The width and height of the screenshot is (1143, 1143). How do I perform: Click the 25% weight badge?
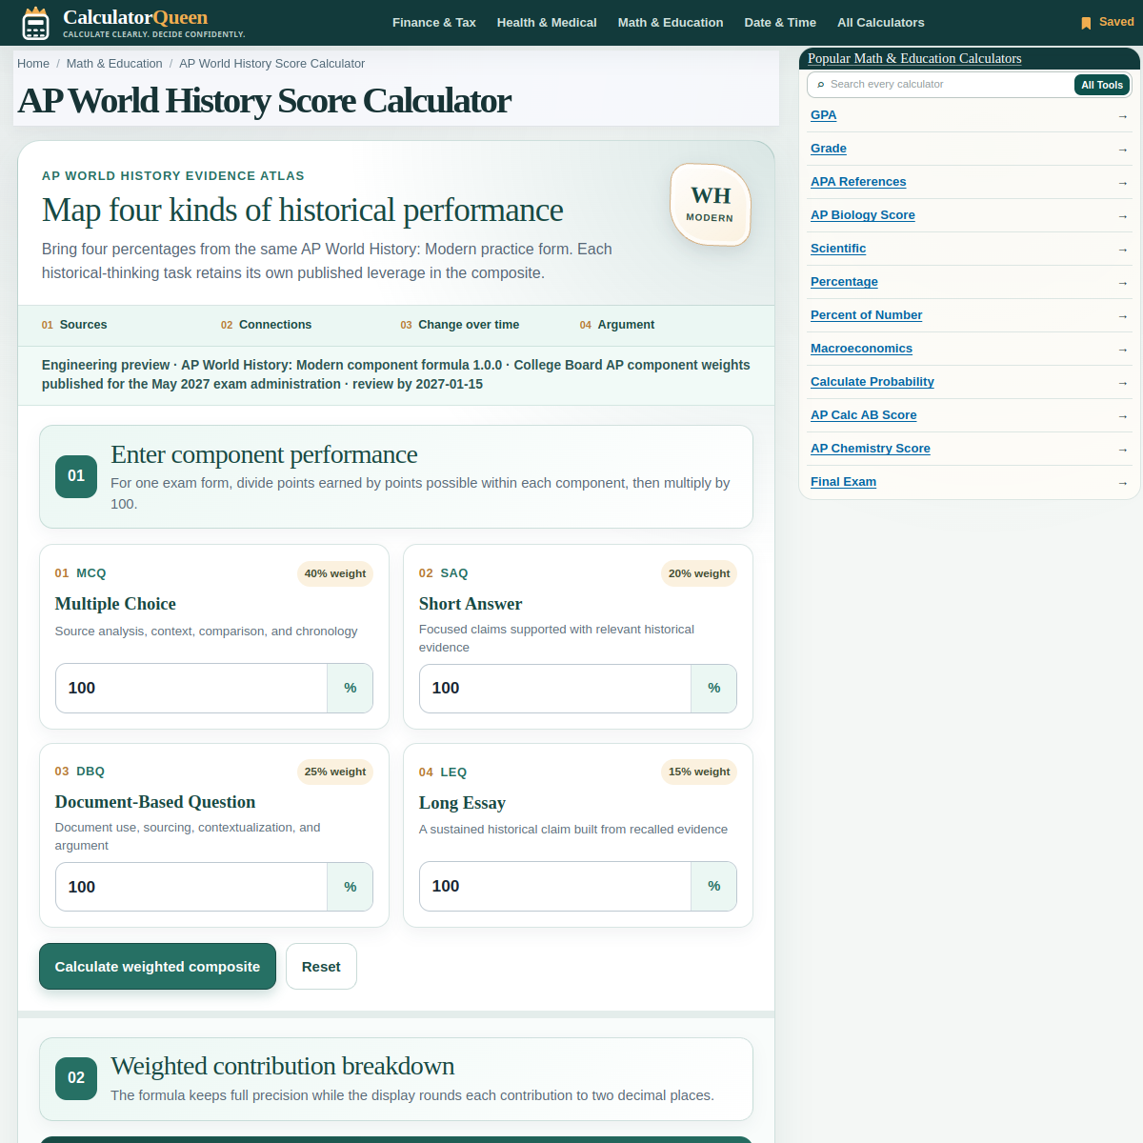click(335, 772)
